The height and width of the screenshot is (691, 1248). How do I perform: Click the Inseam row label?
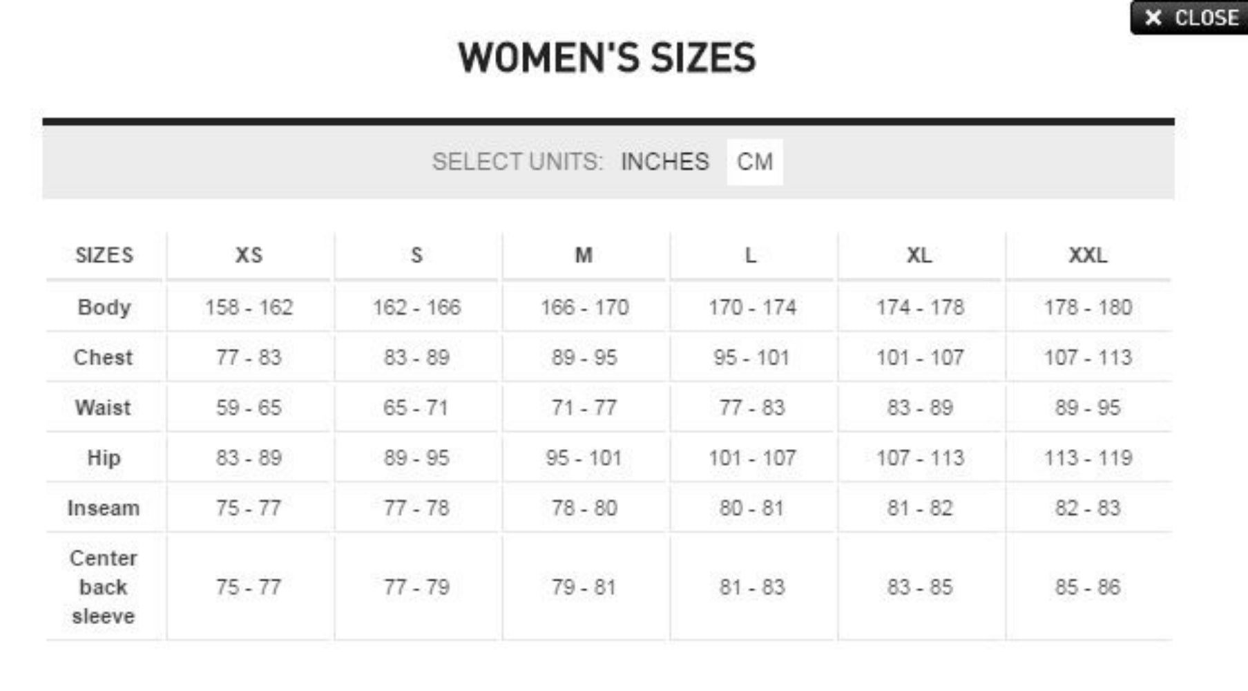[104, 508]
